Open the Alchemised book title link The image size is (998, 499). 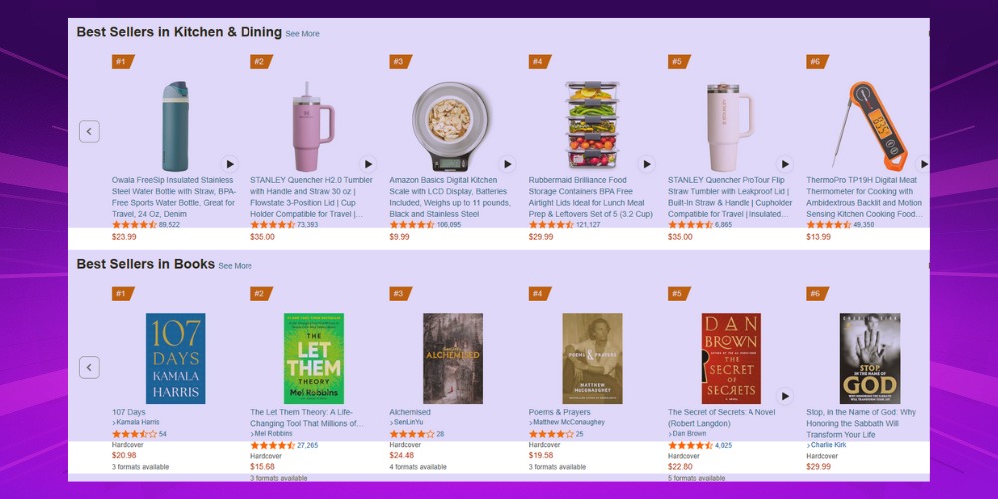(410, 412)
